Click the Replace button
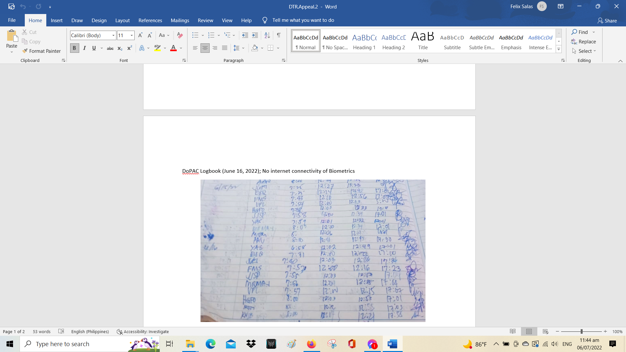Viewport: 626px width, 352px height. (583, 41)
